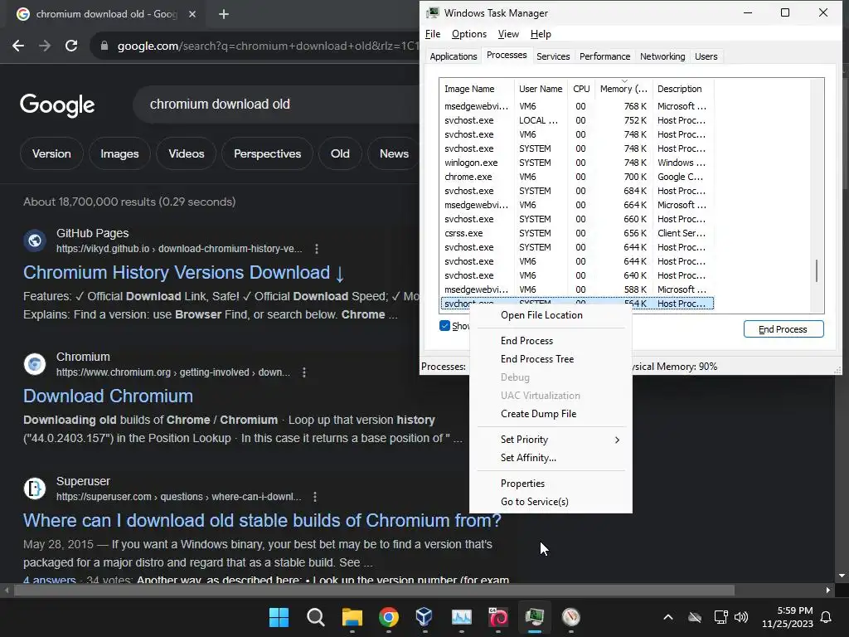Open Options menu in Task Manager
Image resolution: width=849 pixels, height=637 pixels.
pos(469,34)
